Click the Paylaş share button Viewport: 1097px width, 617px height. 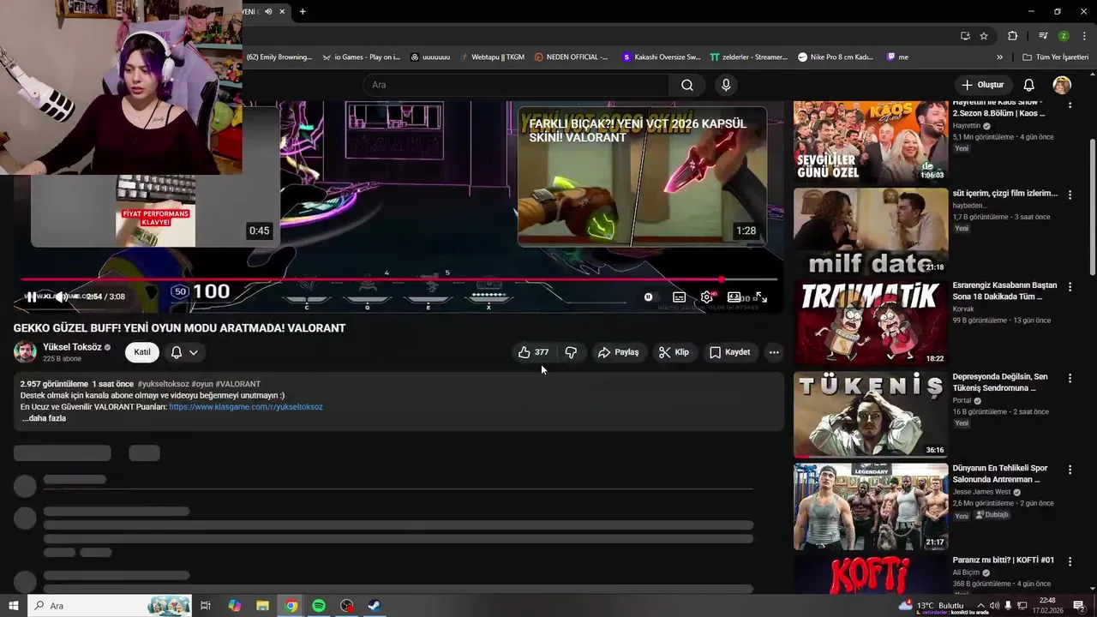pos(618,352)
